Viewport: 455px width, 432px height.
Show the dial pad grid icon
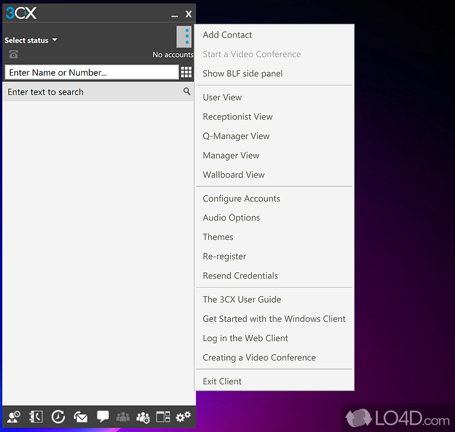[x=186, y=72]
